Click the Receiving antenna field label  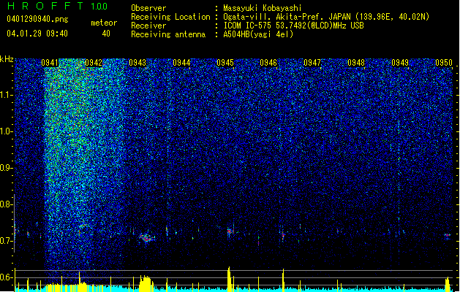pyautogui.click(x=168, y=34)
